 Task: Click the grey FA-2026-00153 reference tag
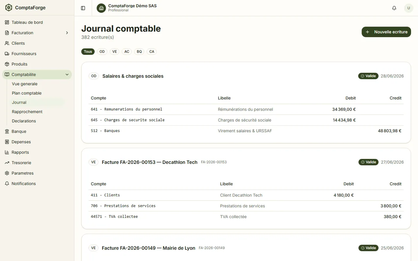(214, 162)
